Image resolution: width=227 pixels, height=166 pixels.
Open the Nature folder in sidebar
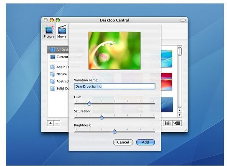click(58, 74)
